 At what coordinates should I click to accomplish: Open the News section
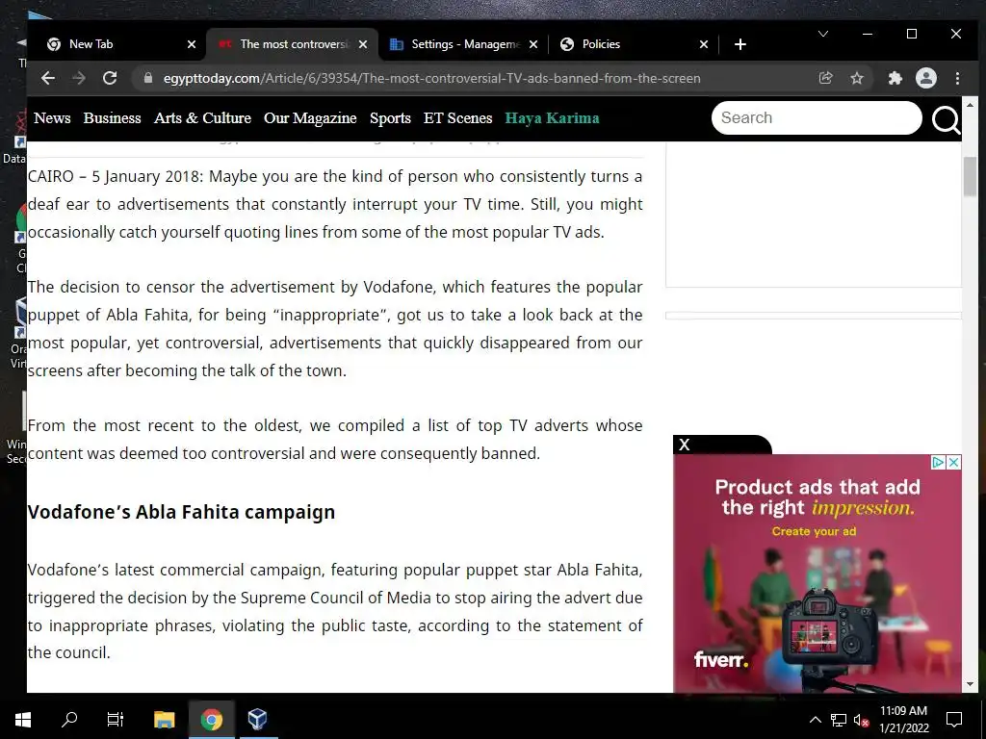coord(52,118)
